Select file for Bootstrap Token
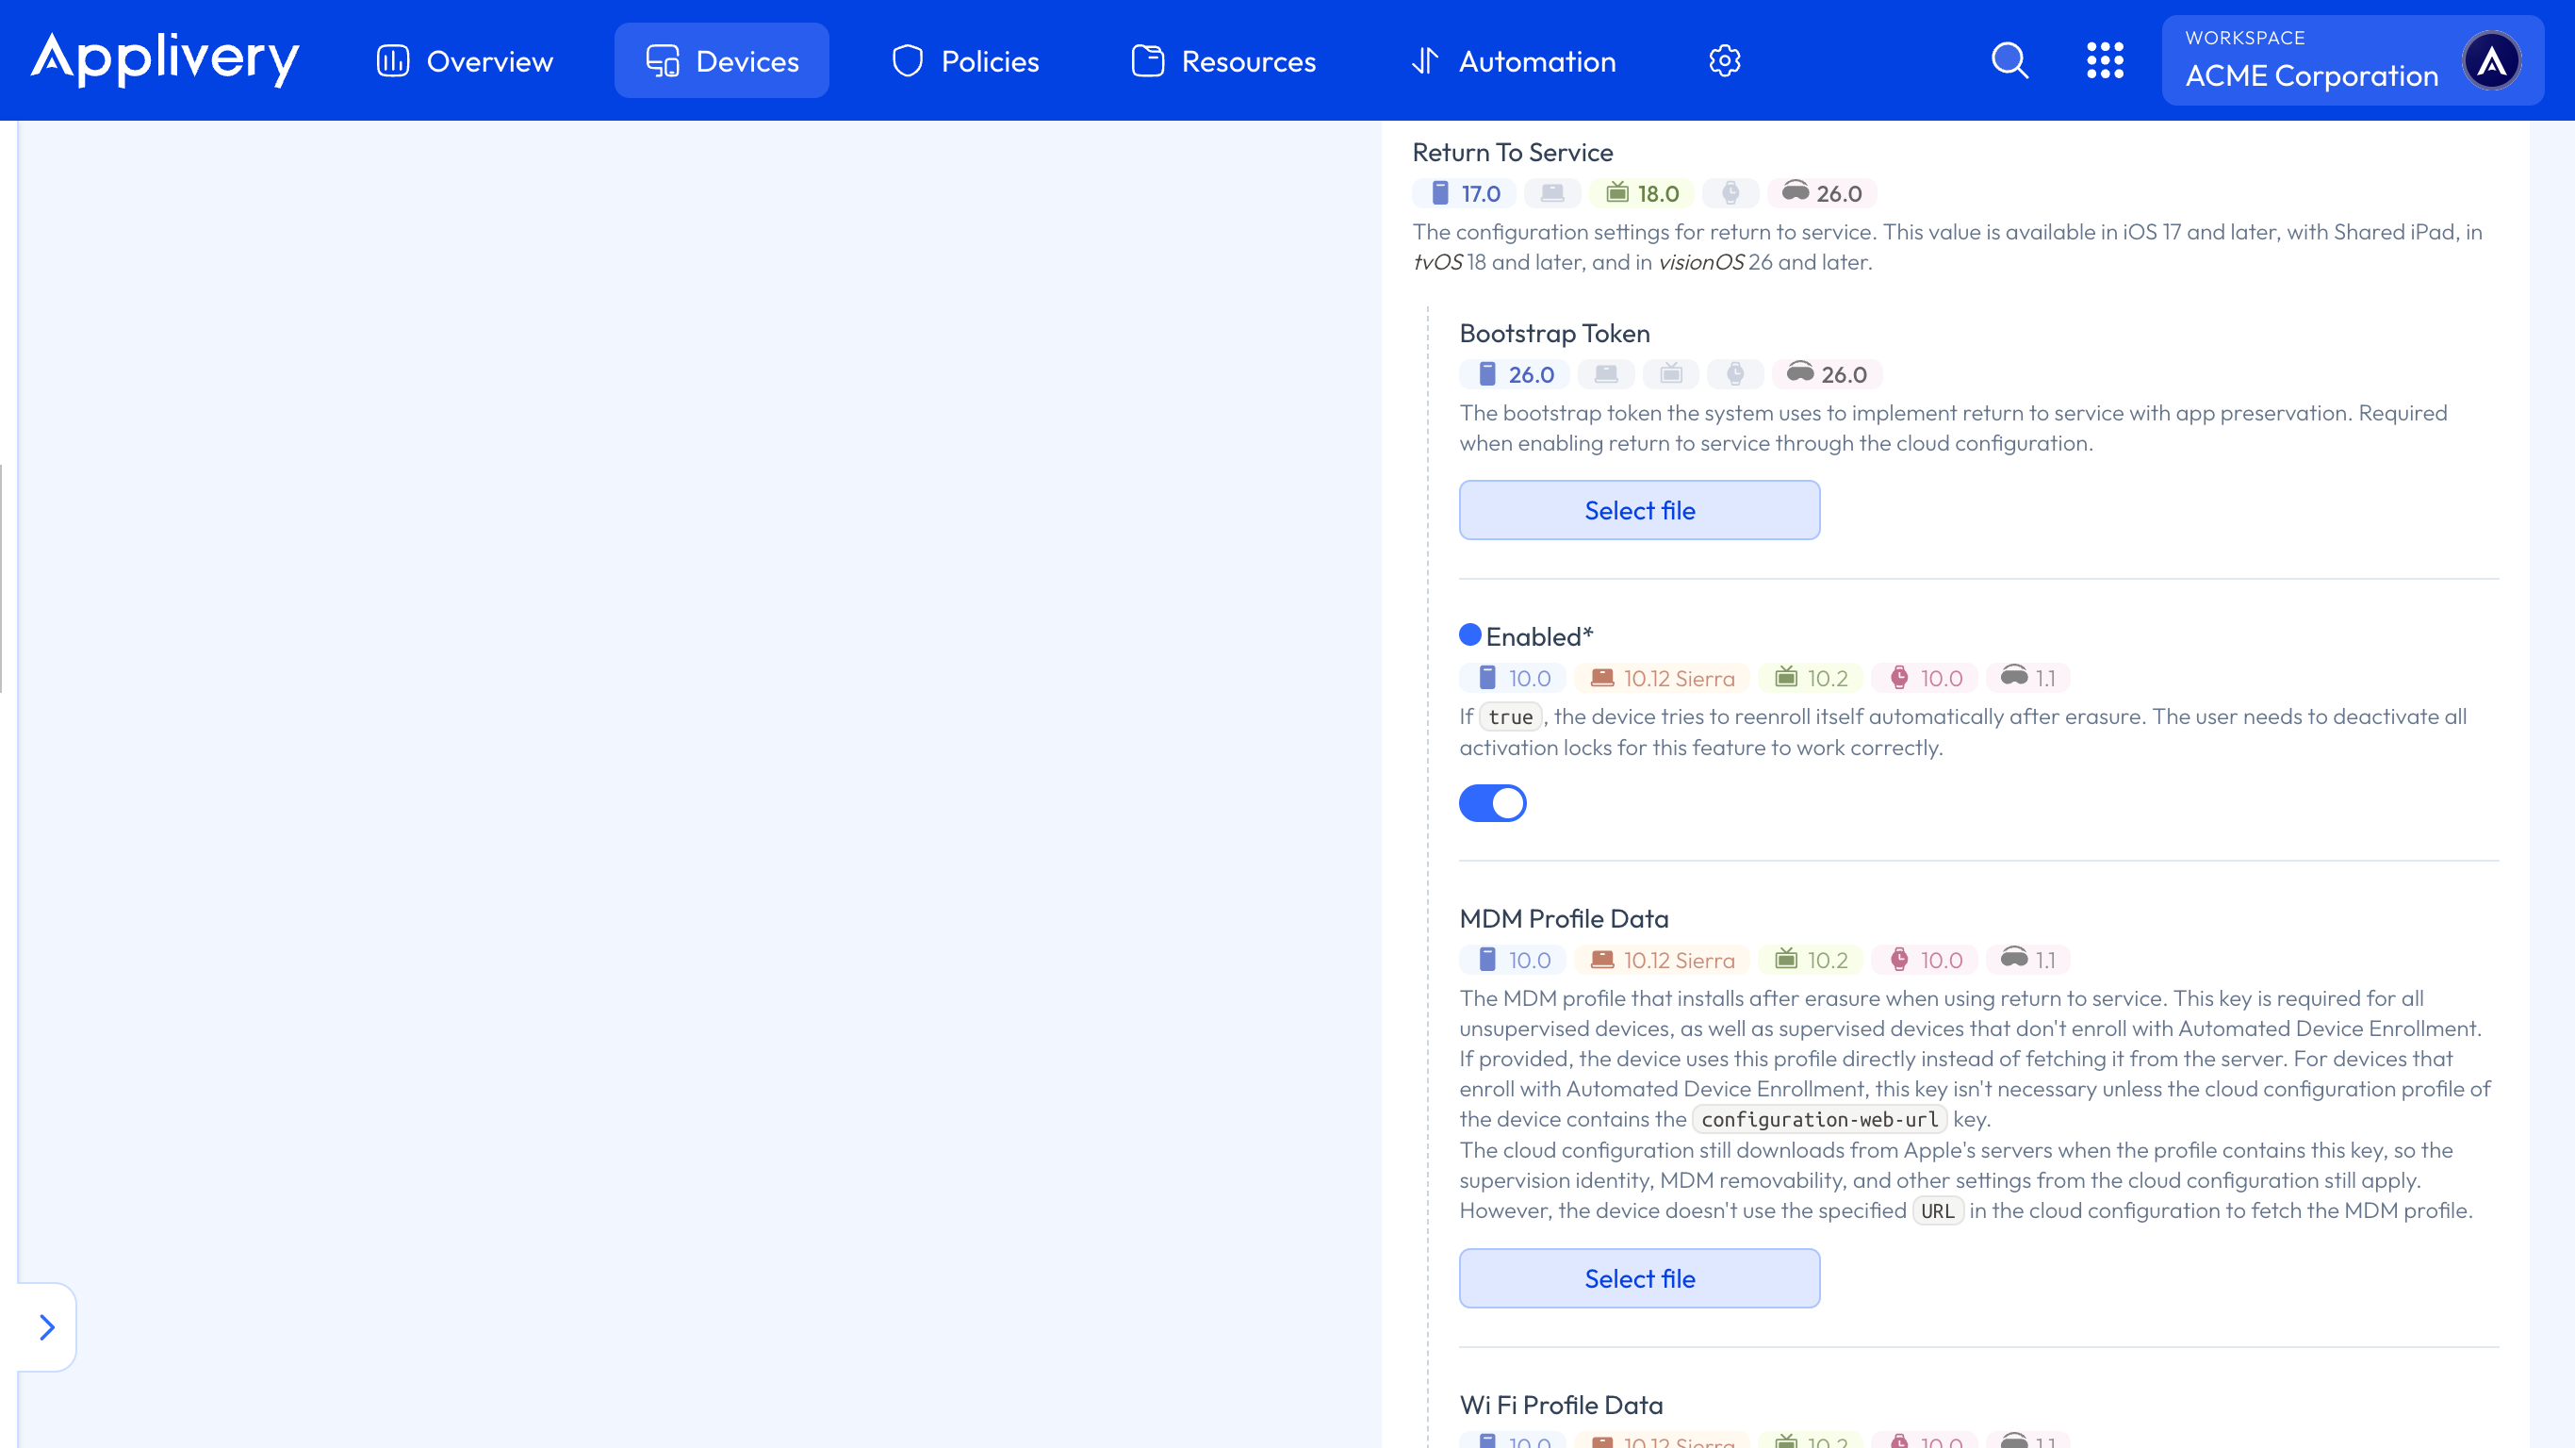 click(1639, 510)
